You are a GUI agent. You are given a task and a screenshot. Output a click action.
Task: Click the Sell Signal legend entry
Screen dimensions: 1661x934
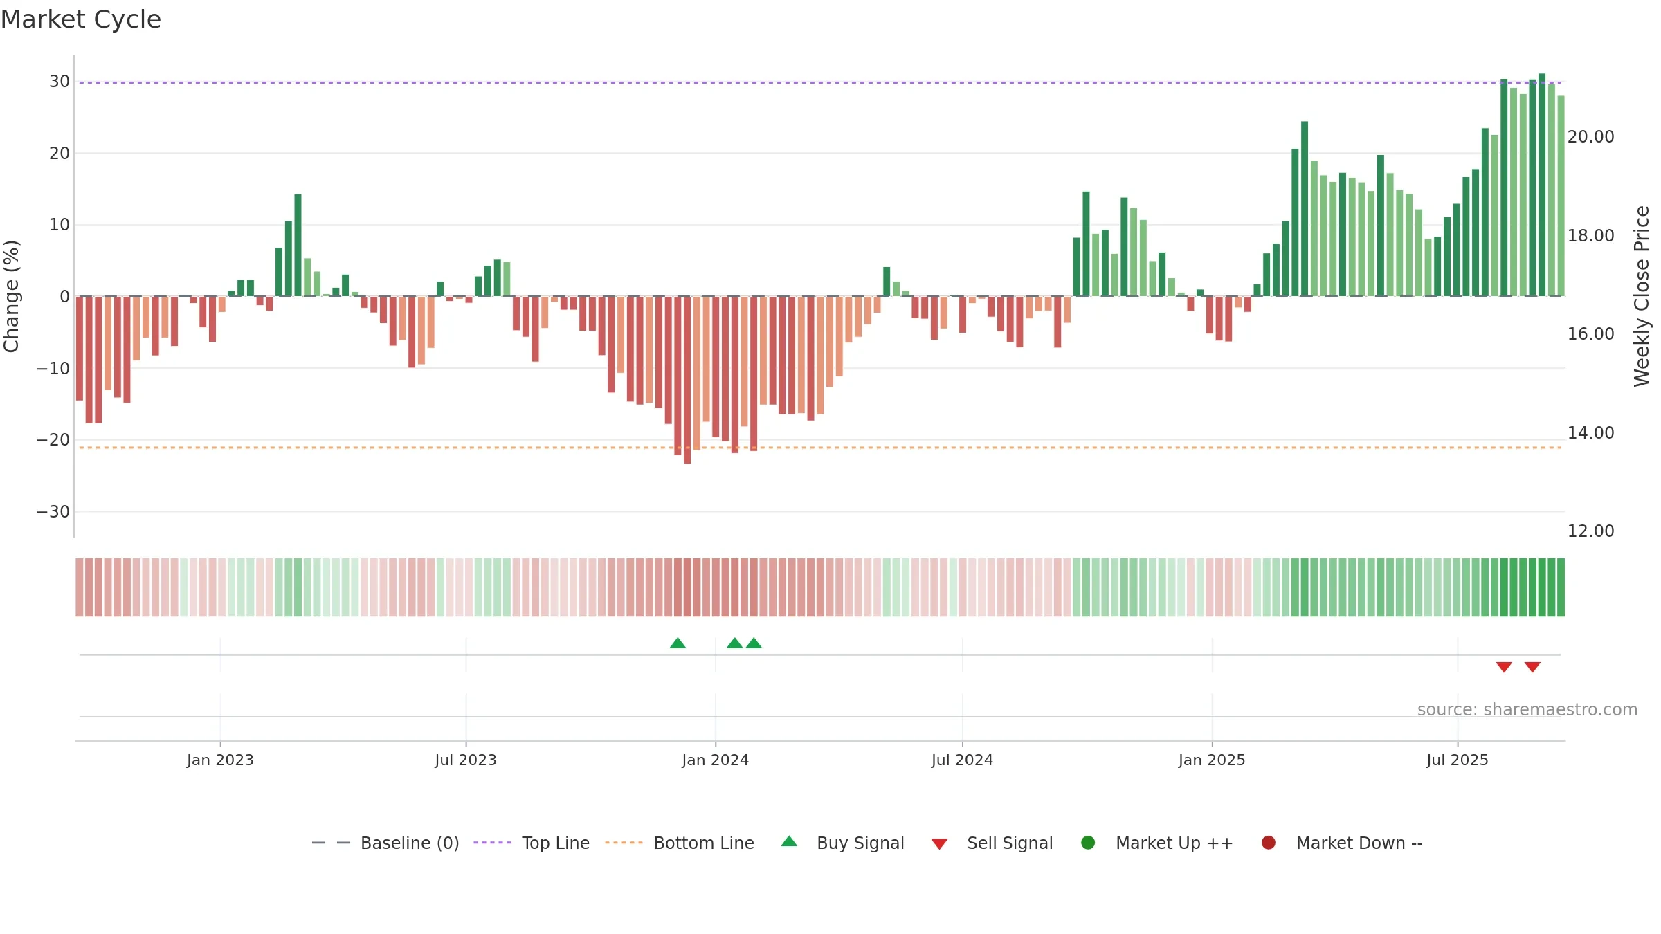point(992,843)
